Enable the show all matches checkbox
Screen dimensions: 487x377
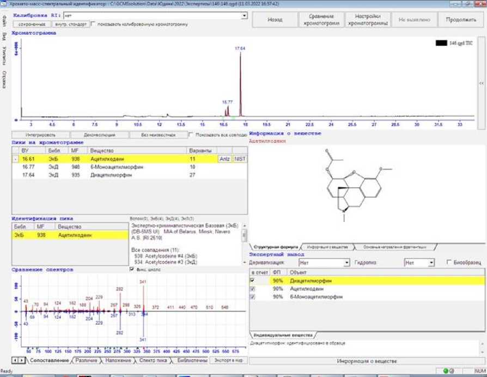click(190, 134)
